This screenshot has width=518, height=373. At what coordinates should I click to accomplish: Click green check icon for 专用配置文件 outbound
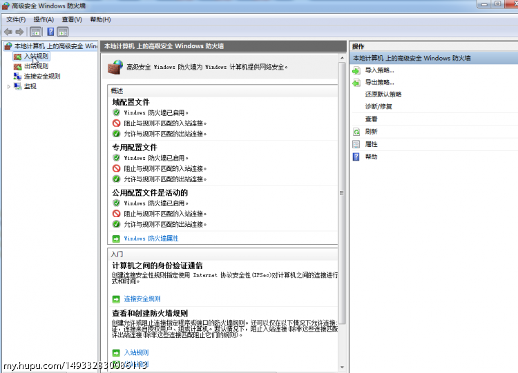(116, 179)
